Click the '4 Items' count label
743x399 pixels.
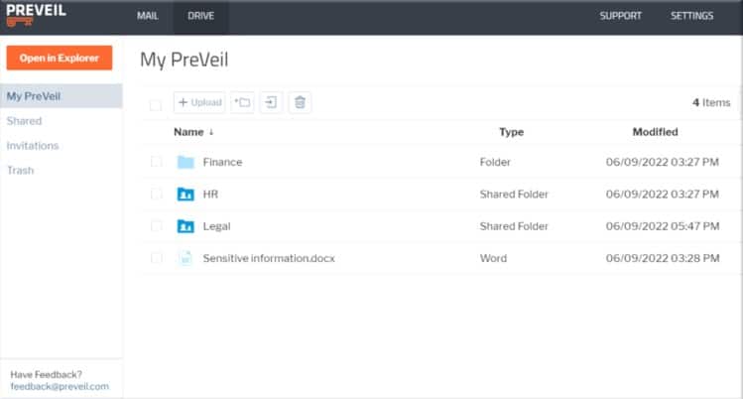(711, 103)
